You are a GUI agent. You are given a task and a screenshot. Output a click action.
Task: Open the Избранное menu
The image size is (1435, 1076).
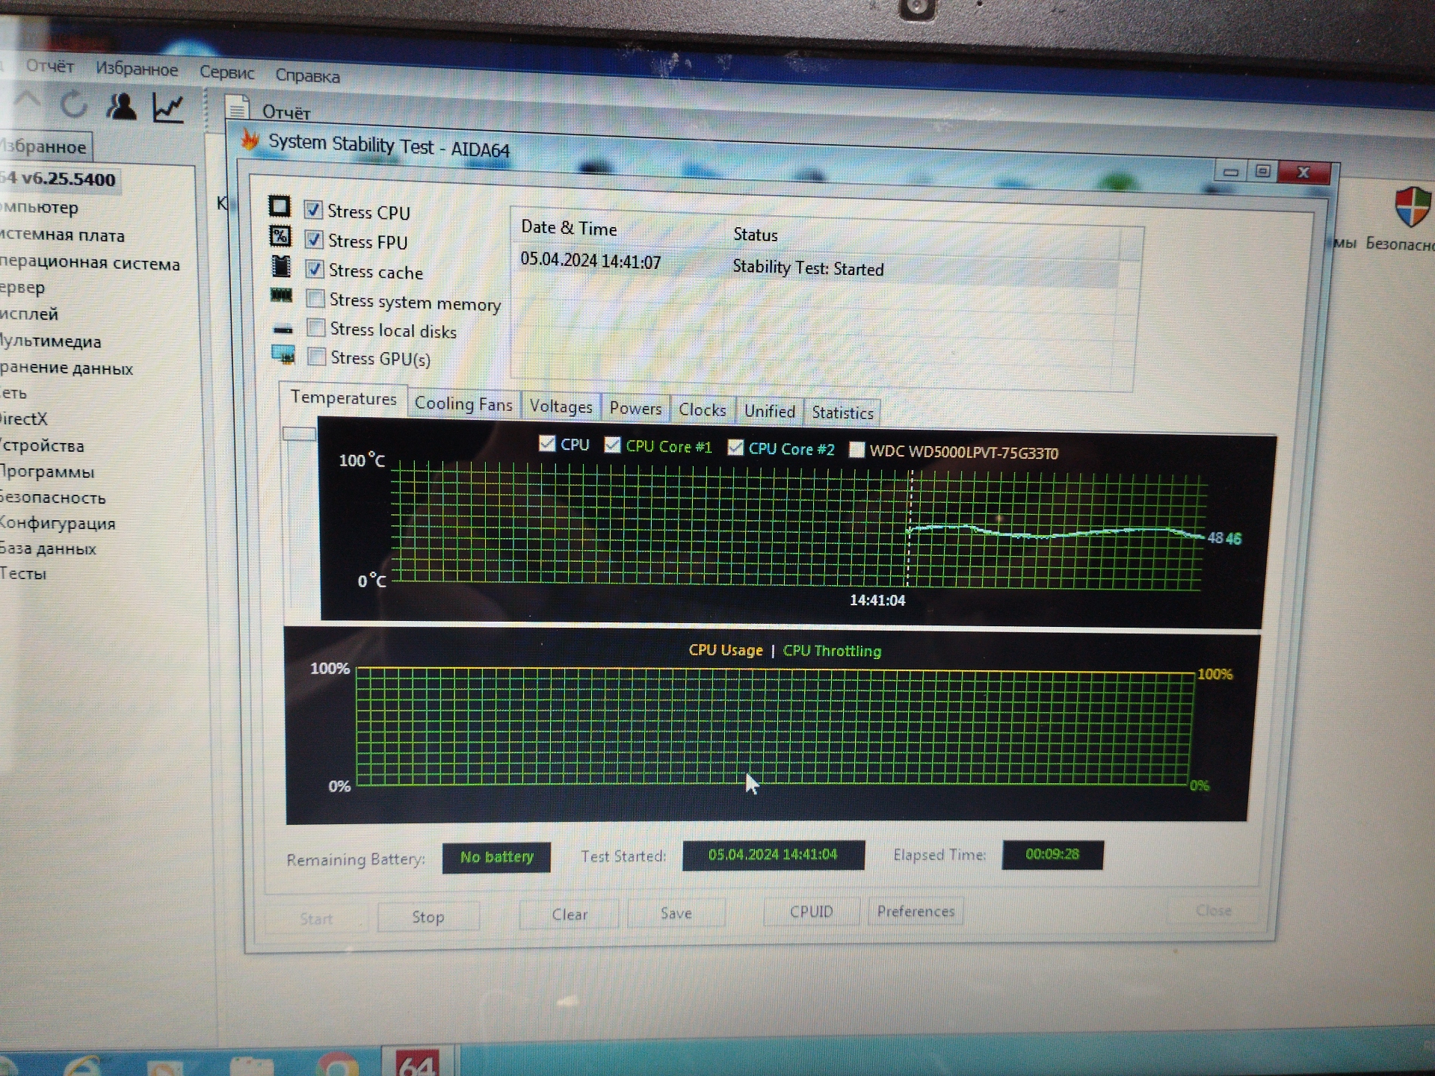137,69
